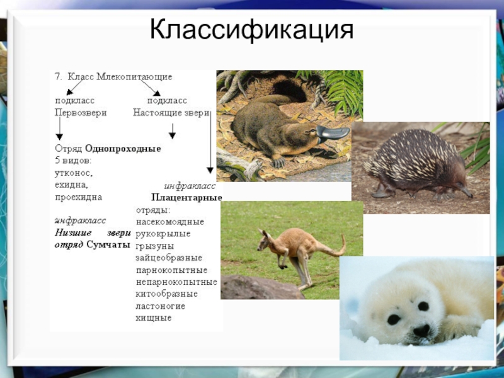Click the list item "парнокопытные"
The height and width of the screenshot is (378, 504).
(x=171, y=270)
